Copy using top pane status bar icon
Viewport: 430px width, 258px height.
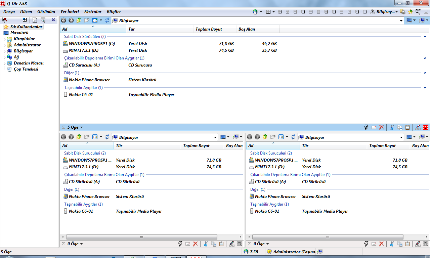[x=400, y=127]
